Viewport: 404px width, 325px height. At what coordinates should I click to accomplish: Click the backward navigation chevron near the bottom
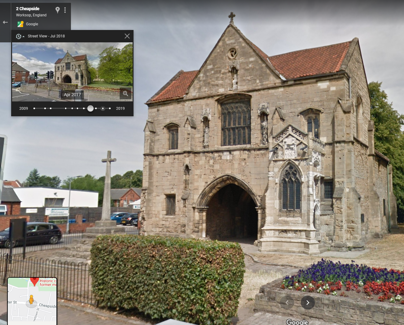coord(287,302)
